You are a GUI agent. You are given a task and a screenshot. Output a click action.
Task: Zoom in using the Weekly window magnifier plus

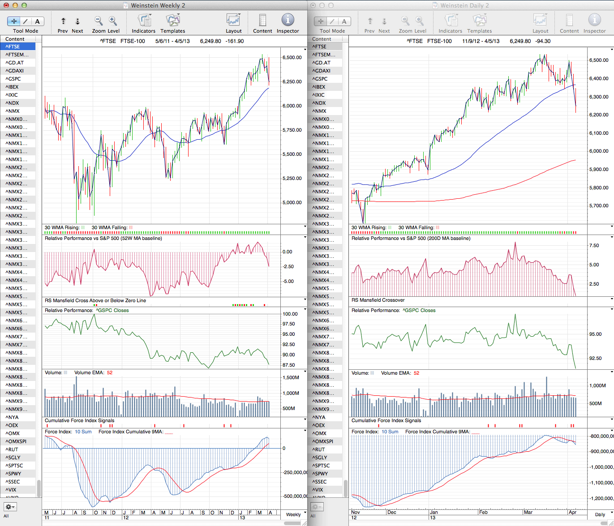point(113,21)
